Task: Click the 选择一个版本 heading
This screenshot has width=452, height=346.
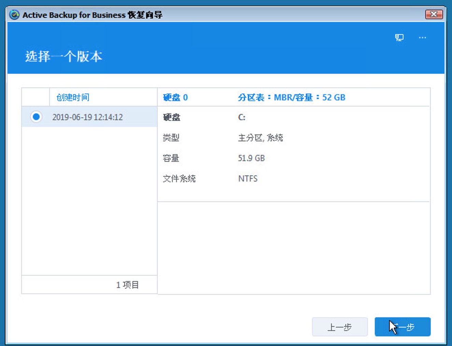Action: tap(64, 57)
